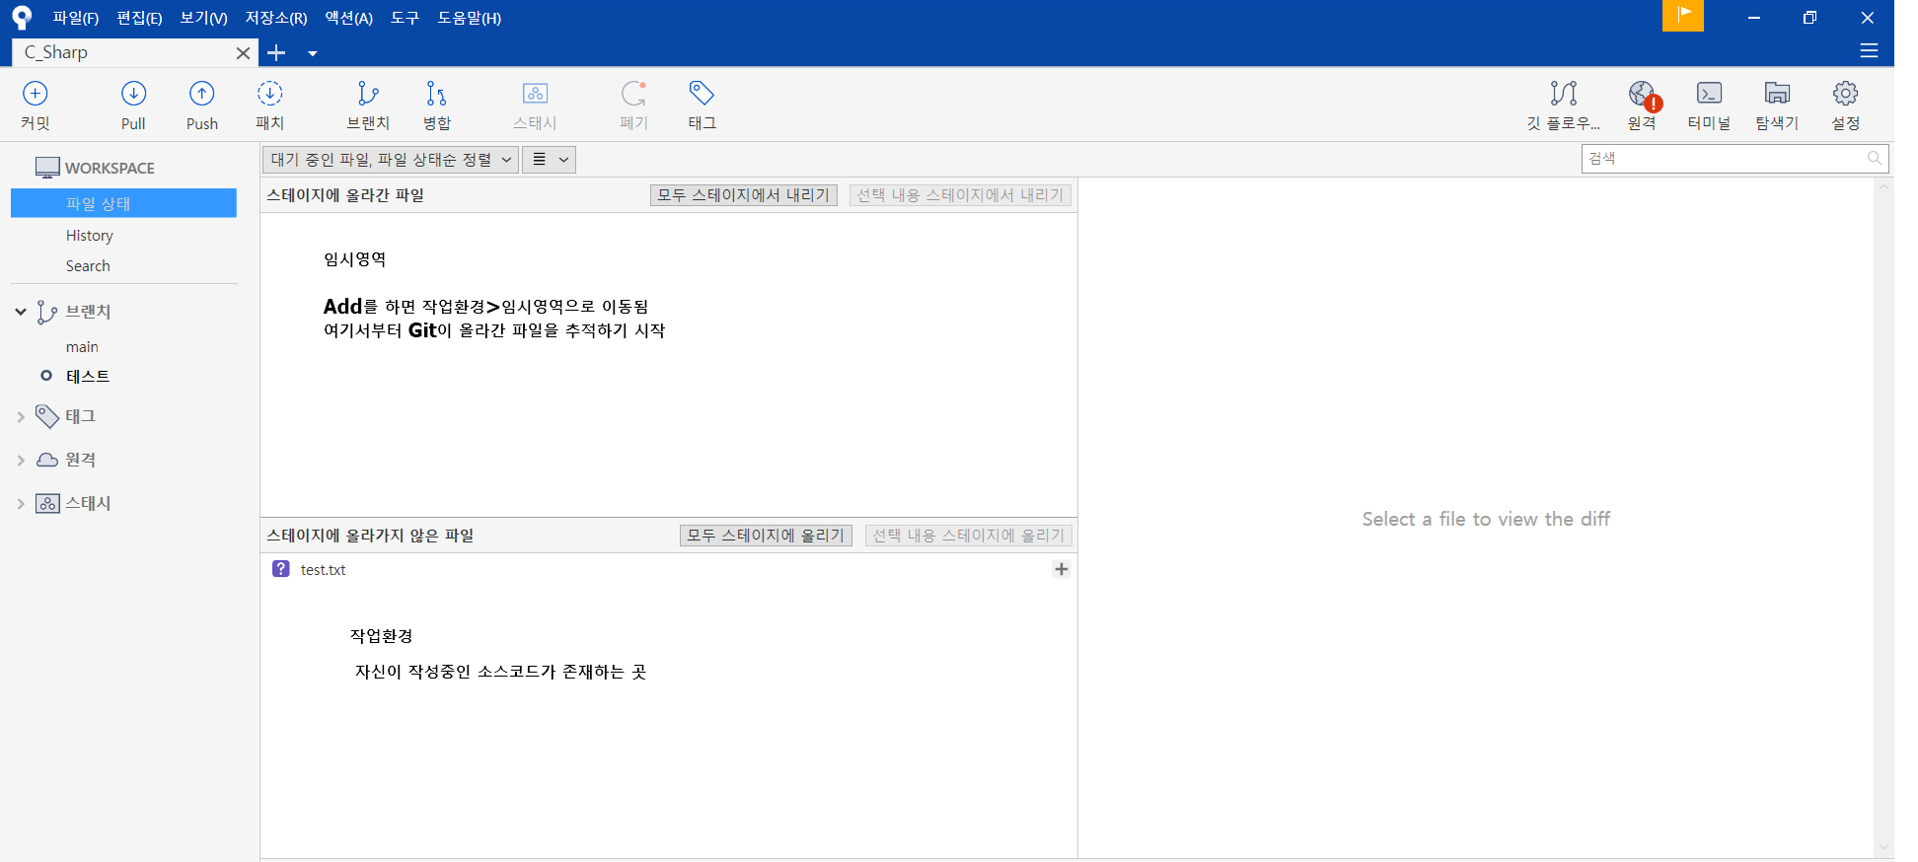Close the C_Sharp repository tab

coord(243,53)
